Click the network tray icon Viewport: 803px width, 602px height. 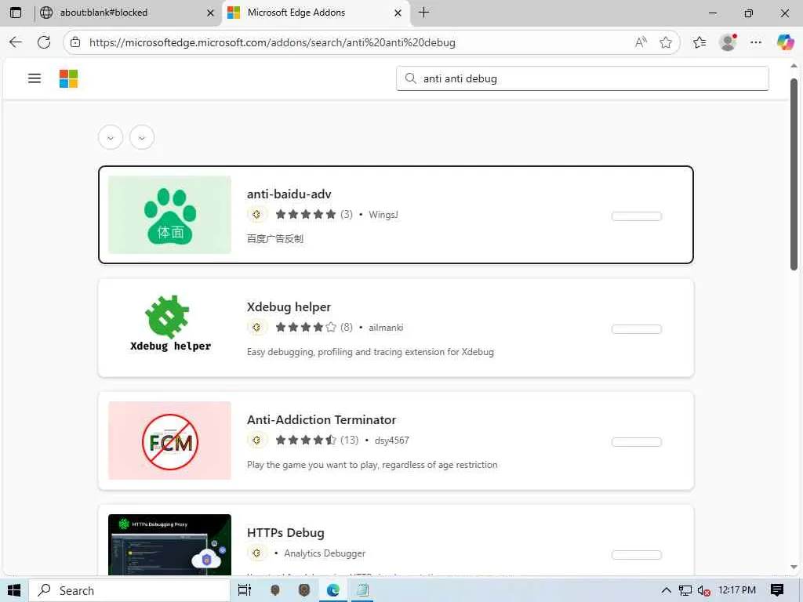[x=685, y=591]
